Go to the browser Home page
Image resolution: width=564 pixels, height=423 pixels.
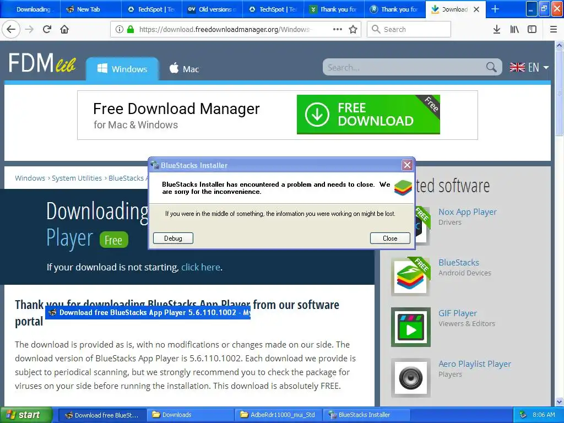[64, 30]
